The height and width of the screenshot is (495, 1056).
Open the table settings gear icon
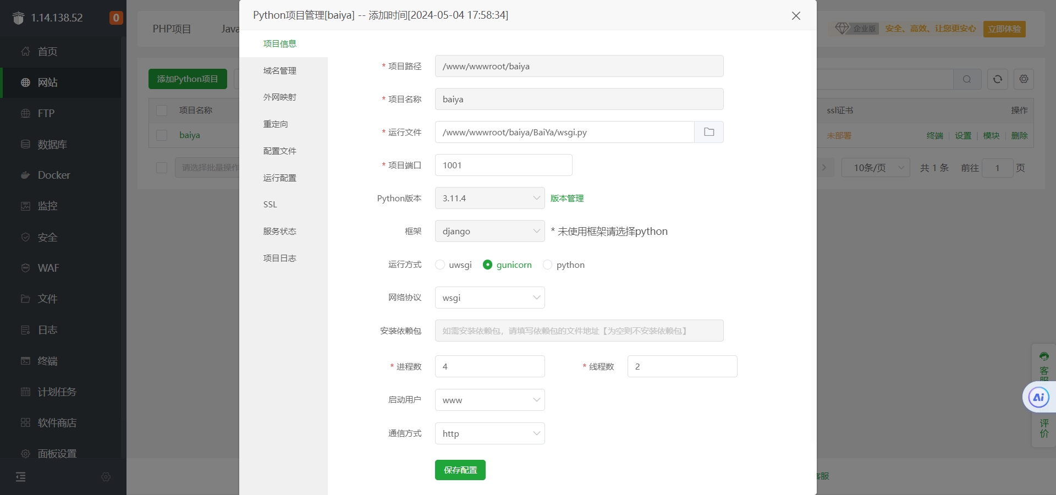(x=1024, y=79)
